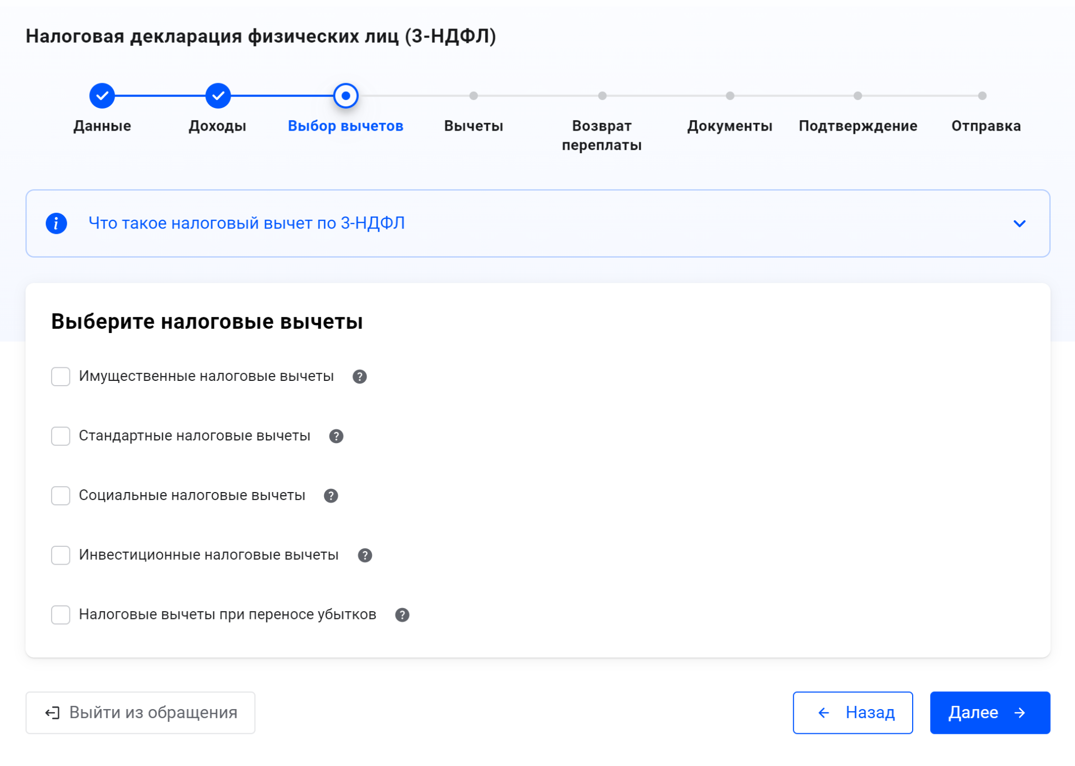The width and height of the screenshot is (1075, 766).
Task: Go to Данные step label
Action: pyautogui.click(x=102, y=126)
